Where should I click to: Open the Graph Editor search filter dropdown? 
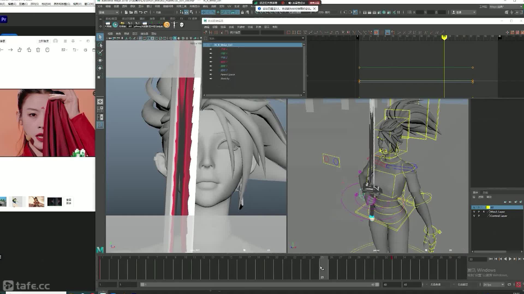[x=303, y=38]
